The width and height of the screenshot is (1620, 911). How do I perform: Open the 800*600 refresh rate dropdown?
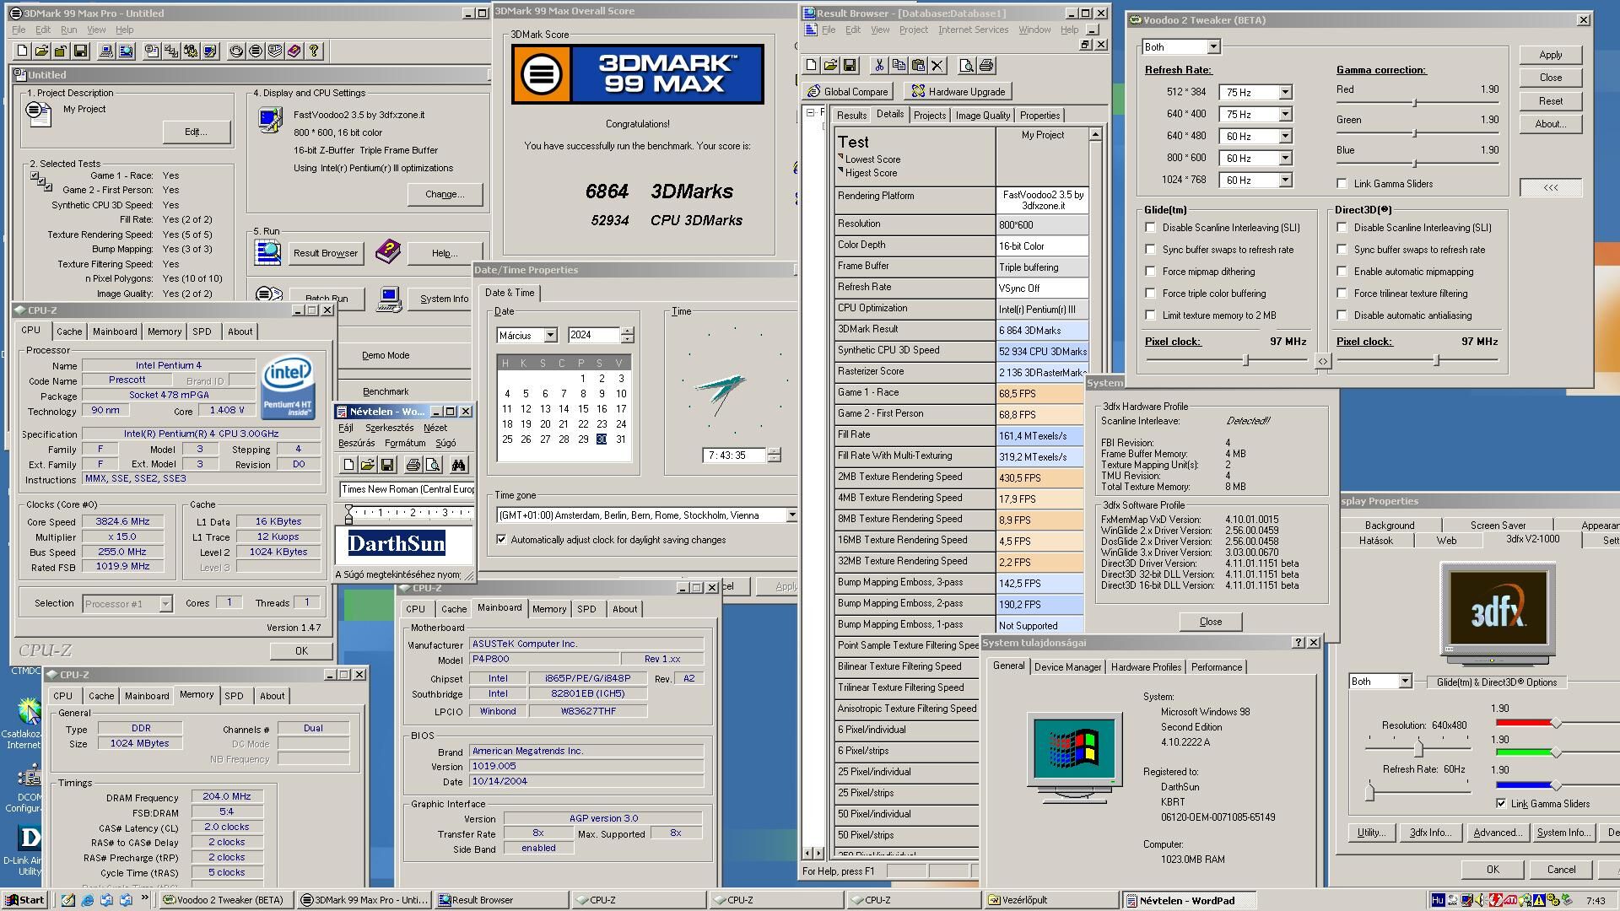coord(1285,159)
